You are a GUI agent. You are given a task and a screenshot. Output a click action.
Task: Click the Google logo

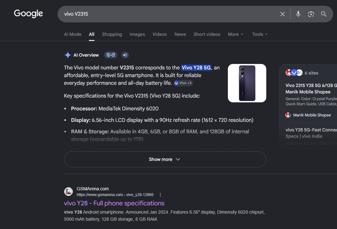[28, 13]
